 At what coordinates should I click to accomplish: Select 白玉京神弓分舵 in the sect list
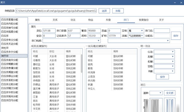pyautogui.click(x=14, y=28)
